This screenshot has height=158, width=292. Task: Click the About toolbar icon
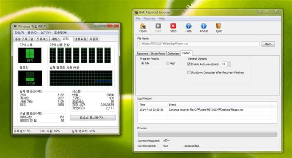(x=203, y=28)
